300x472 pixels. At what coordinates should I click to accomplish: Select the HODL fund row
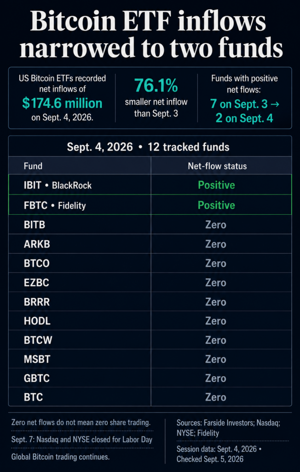click(x=150, y=321)
